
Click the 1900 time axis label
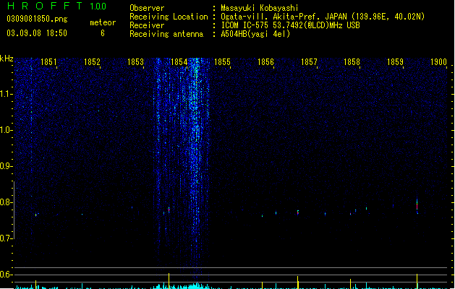[438, 62]
